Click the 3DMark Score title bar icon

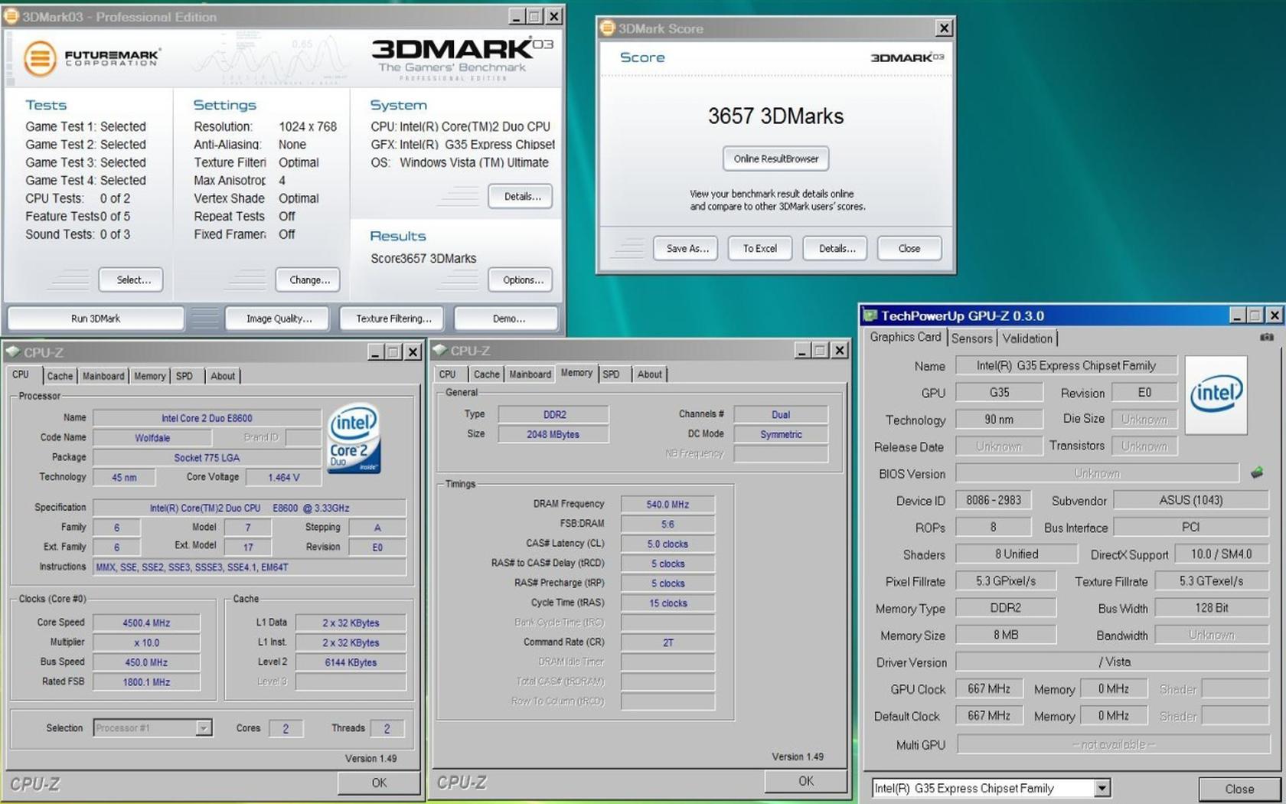point(608,28)
